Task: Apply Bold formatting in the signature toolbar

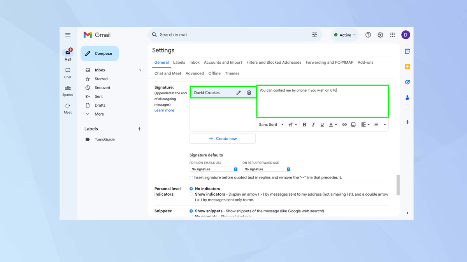Action: tap(304, 124)
